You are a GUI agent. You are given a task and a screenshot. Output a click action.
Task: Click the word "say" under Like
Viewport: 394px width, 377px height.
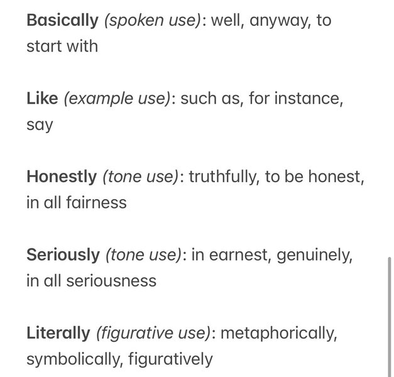coord(40,124)
